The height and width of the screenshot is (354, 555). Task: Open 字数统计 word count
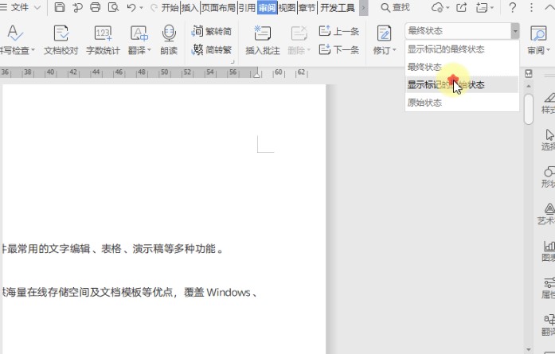click(103, 40)
